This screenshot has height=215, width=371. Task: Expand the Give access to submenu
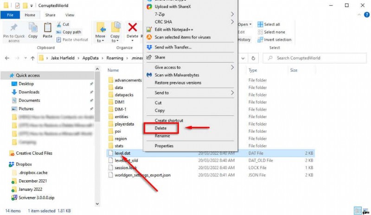(191, 67)
